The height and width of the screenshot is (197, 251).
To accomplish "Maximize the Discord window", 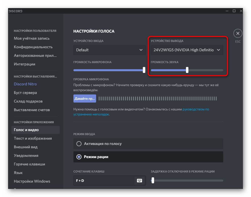I will (234, 11).
